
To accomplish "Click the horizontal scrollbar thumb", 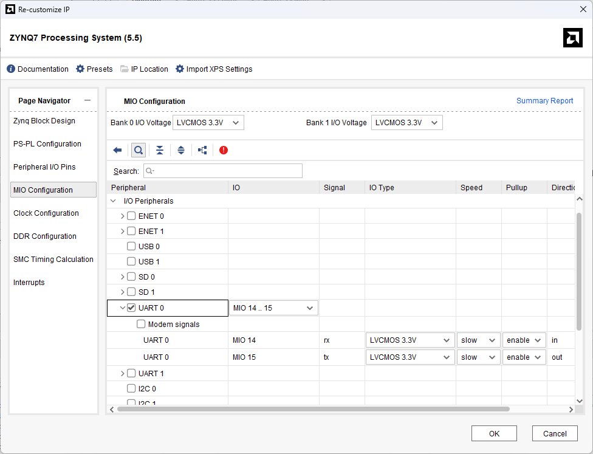I will point(314,409).
